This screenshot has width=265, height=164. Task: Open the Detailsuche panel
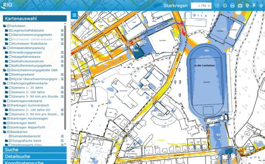(x=35, y=157)
